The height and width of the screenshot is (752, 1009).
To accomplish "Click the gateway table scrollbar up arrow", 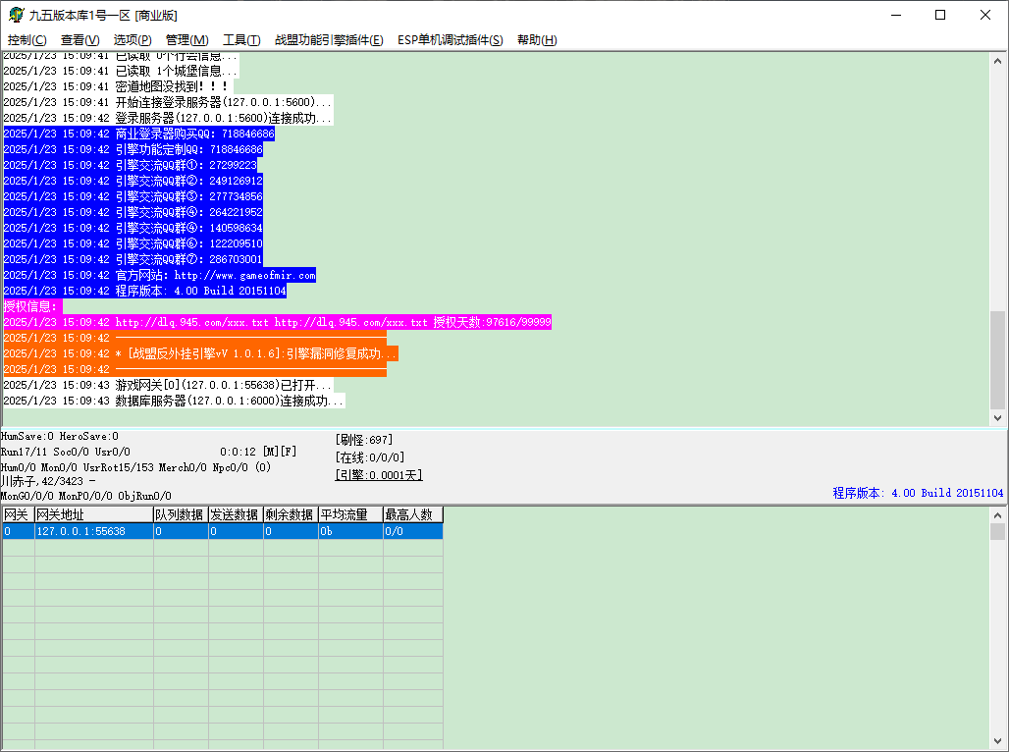I will tap(997, 515).
